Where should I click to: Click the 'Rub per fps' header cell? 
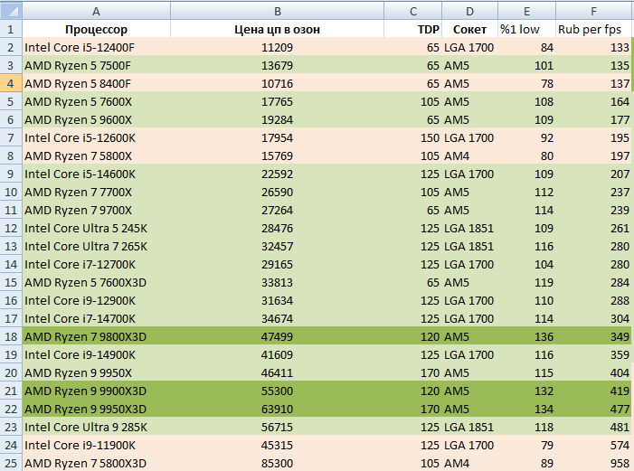pyautogui.click(x=594, y=29)
